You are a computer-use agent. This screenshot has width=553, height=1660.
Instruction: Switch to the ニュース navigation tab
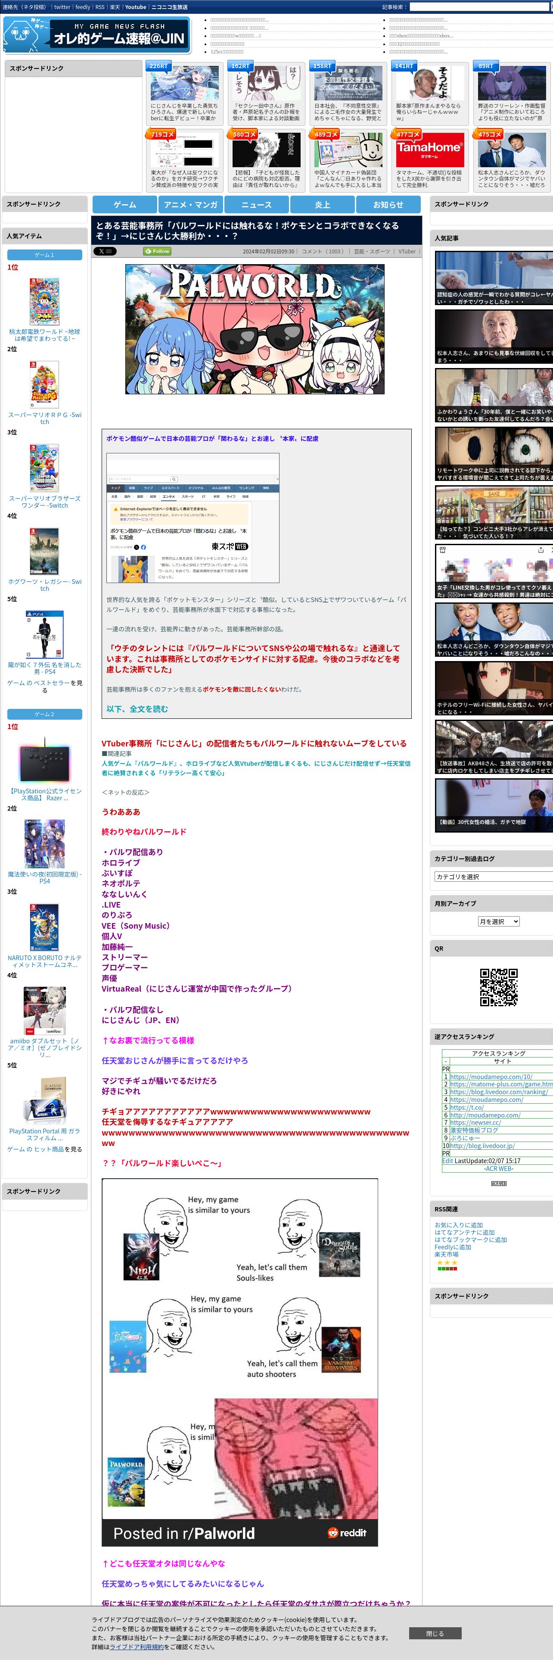click(x=256, y=204)
